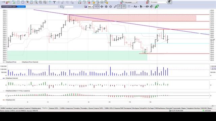Expand the crosshair dropdown arrow
216x121 pixels.
(x=99, y=7)
